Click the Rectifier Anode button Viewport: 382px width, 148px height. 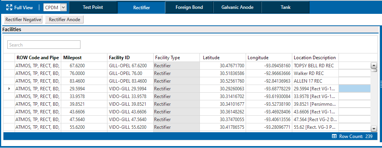pos(65,20)
